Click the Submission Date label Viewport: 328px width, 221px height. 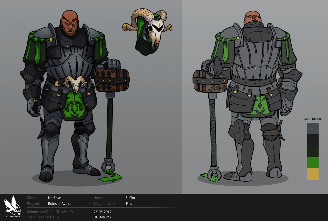tap(51, 212)
